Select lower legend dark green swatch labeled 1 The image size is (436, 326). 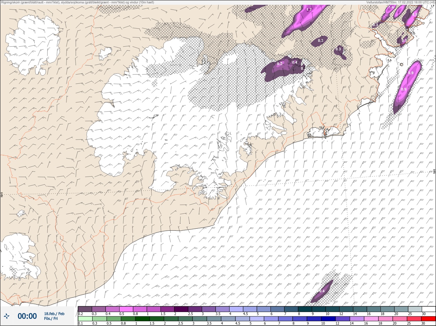pos(142,319)
